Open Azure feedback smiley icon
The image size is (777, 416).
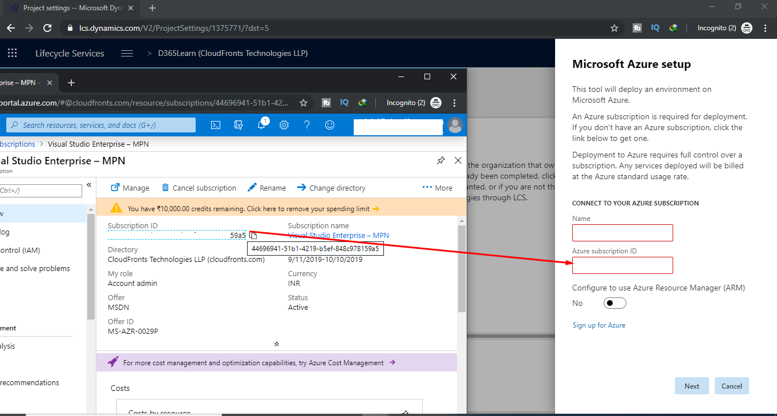[x=330, y=125]
